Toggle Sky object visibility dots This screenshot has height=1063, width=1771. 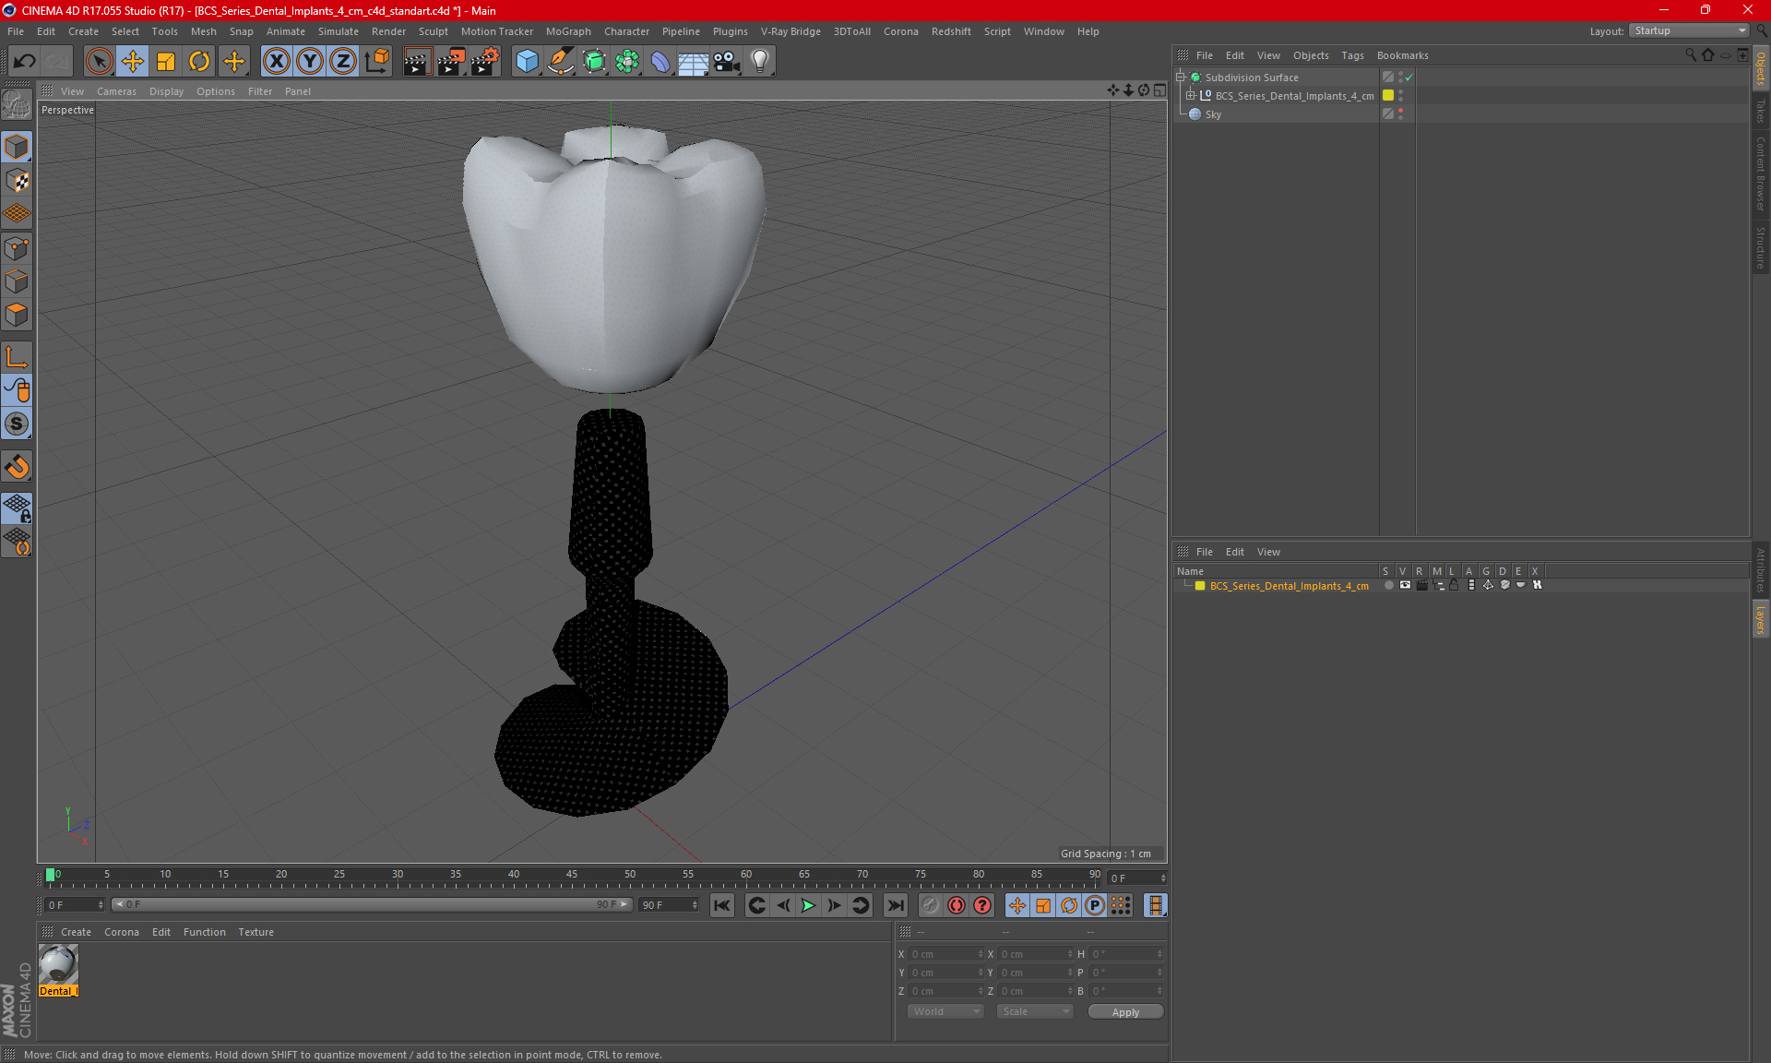[1400, 113]
